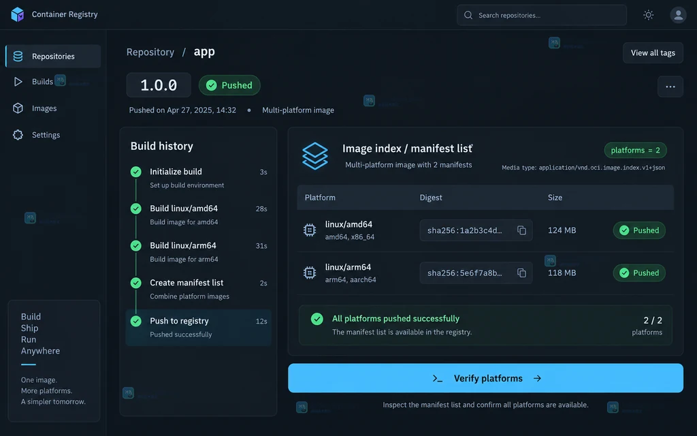Screen dimensions: 697x436
Task: Click the linux/arm64 chip icon
Action: pyautogui.click(x=310, y=272)
